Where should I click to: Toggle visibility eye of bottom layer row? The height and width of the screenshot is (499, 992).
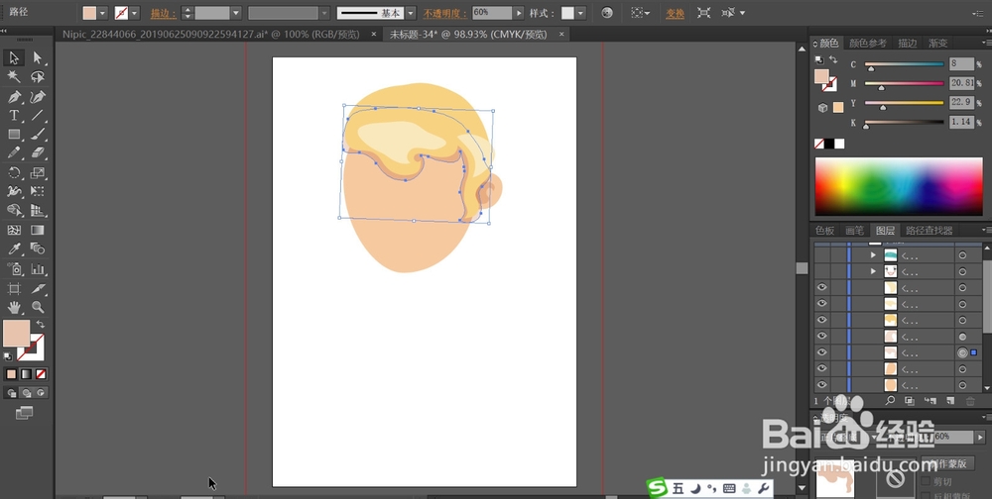(821, 385)
